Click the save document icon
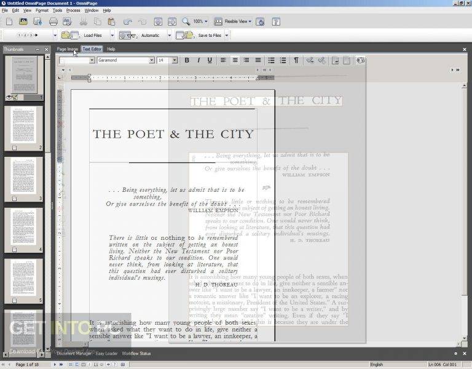Screen dimensions: 472x369 pos(37,22)
